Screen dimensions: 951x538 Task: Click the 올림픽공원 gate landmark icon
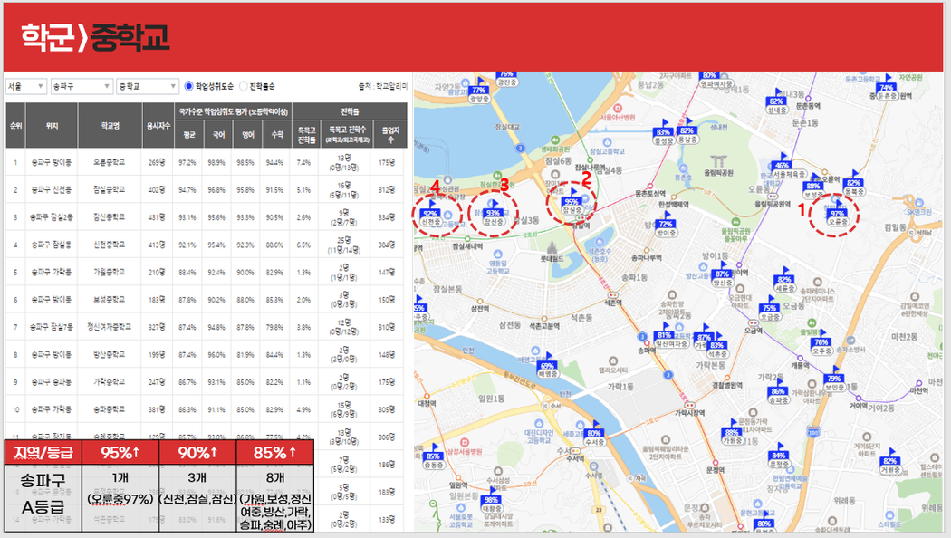pyautogui.click(x=719, y=161)
